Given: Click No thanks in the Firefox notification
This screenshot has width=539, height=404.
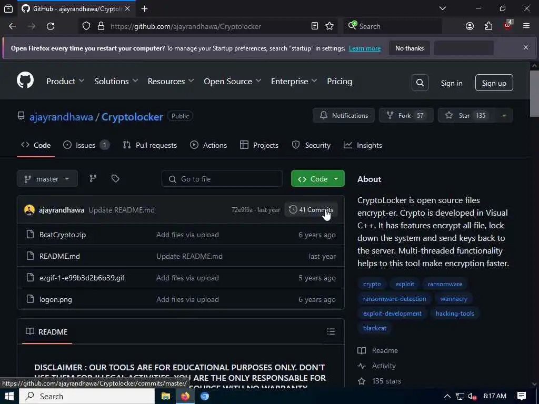Looking at the screenshot, I should 410,48.
